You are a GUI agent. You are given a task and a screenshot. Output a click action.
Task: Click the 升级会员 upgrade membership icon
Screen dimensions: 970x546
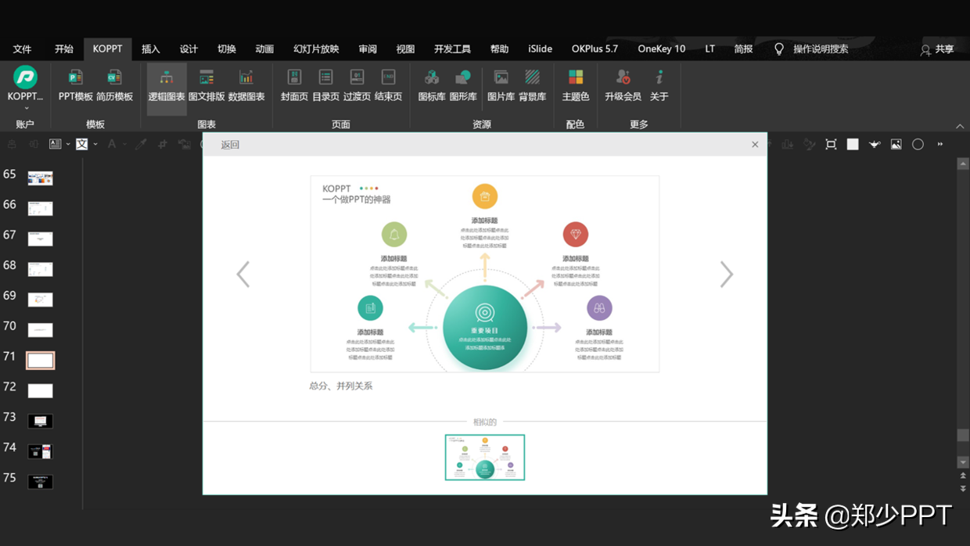click(623, 86)
